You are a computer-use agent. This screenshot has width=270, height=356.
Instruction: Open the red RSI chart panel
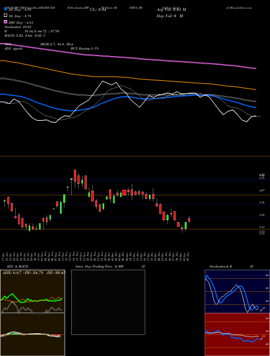(237, 334)
